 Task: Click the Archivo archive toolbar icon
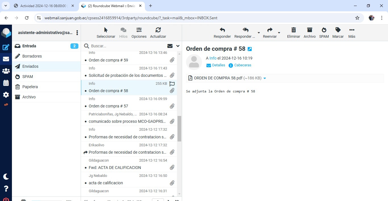309,33
